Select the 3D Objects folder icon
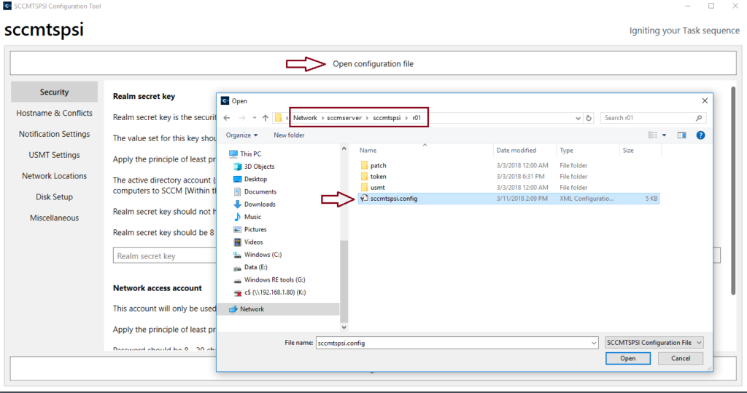The image size is (747, 393). coord(238,167)
